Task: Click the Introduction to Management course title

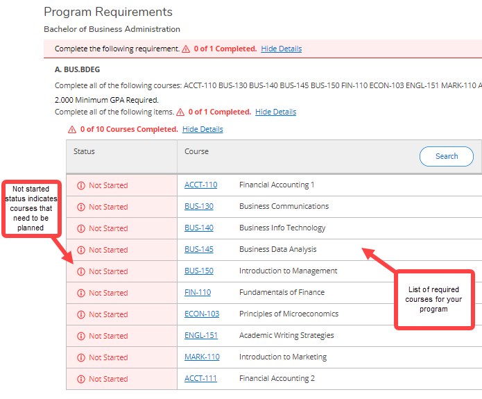Action: (x=288, y=271)
